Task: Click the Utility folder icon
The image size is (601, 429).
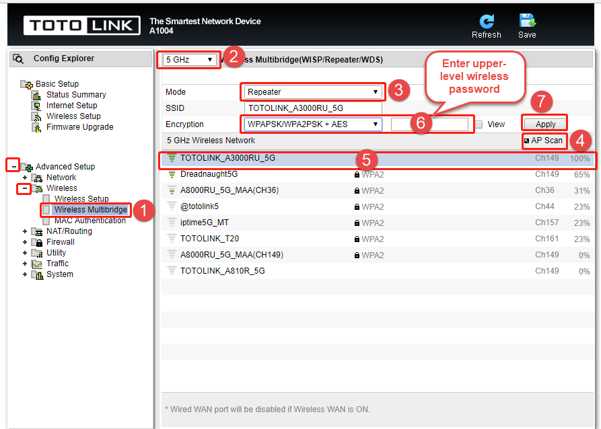Action: [x=37, y=253]
